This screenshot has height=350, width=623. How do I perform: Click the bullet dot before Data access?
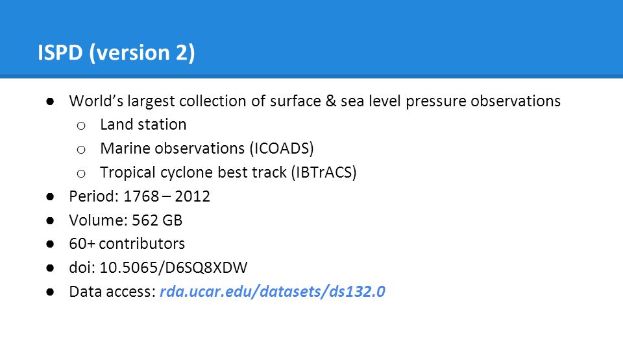point(50,292)
